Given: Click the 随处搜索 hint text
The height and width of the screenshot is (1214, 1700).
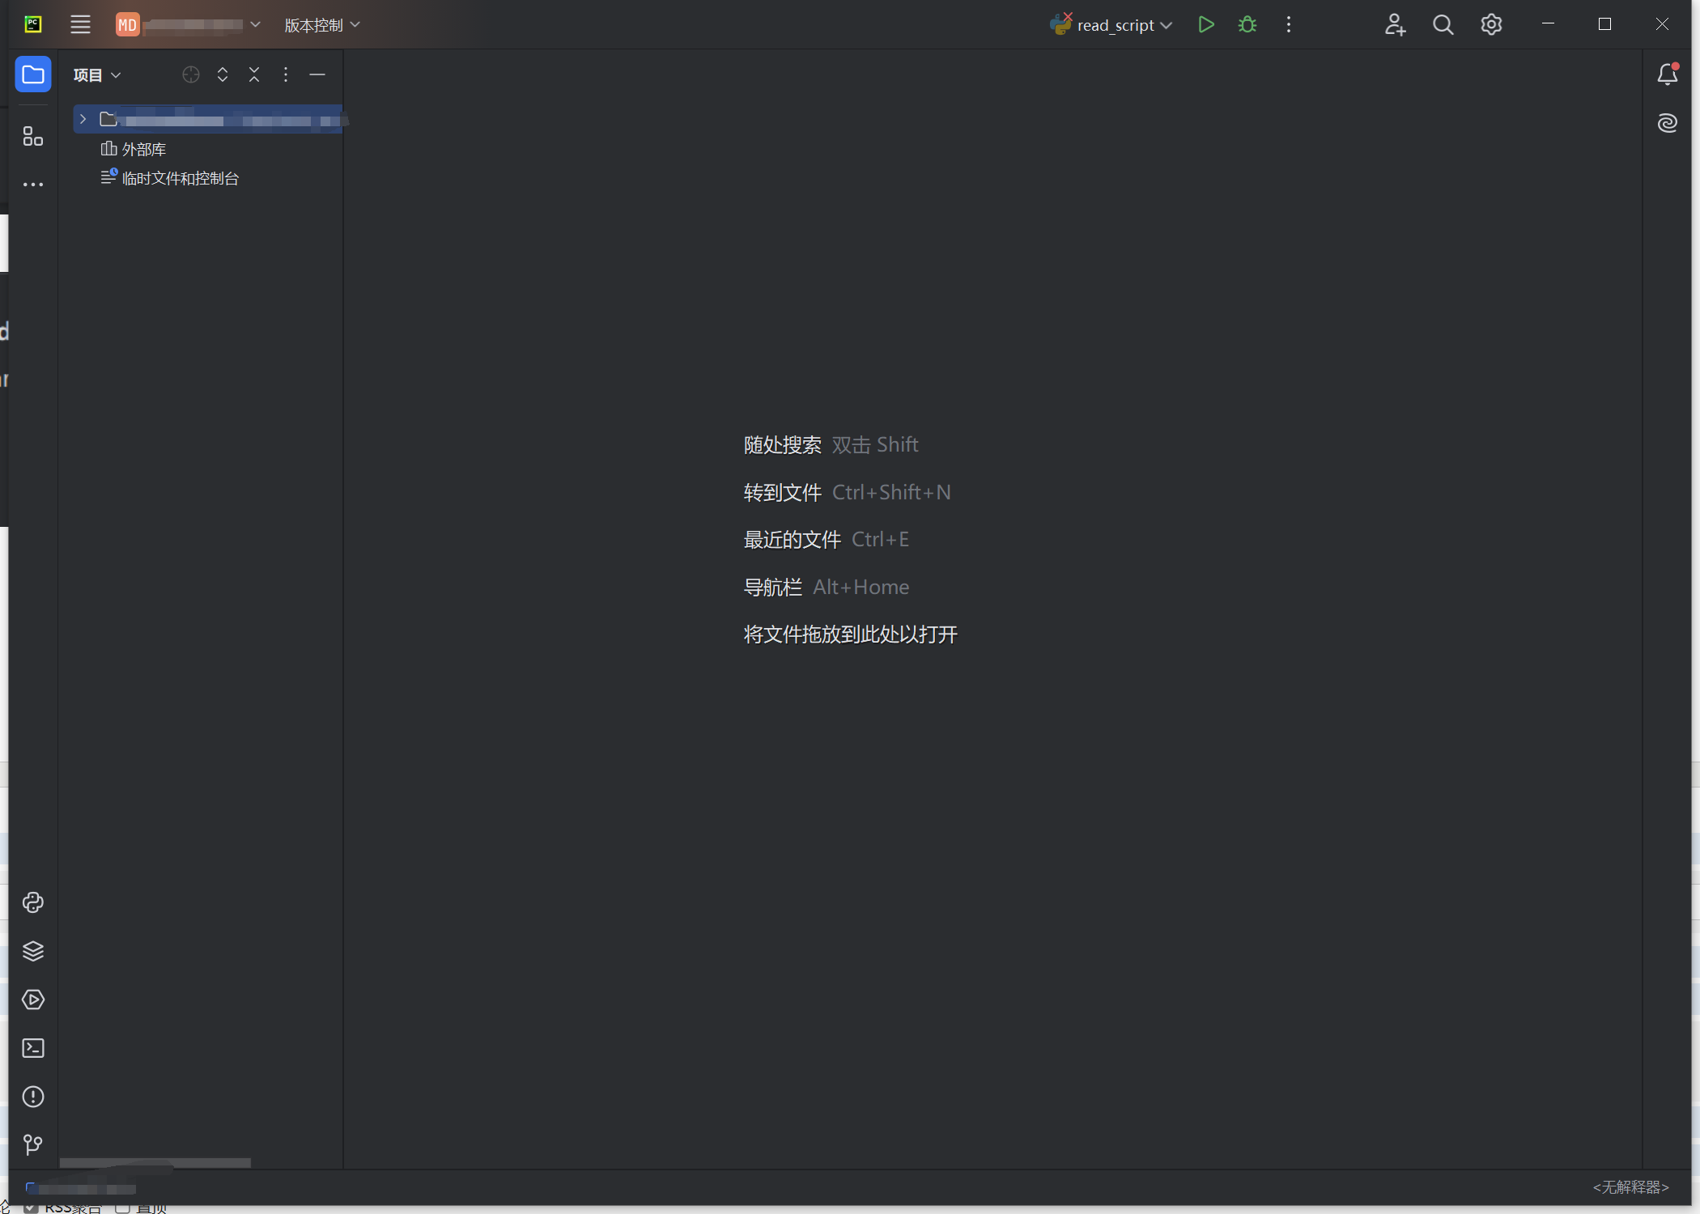Looking at the screenshot, I should click(783, 444).
